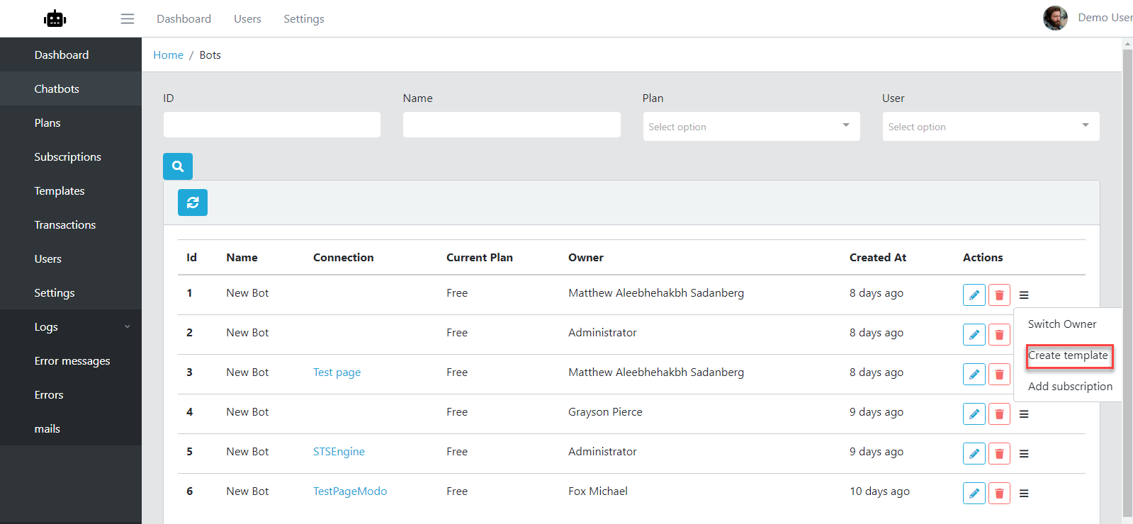
Task: Delete bot 3 with trash icon
Action: coord(999,374)
